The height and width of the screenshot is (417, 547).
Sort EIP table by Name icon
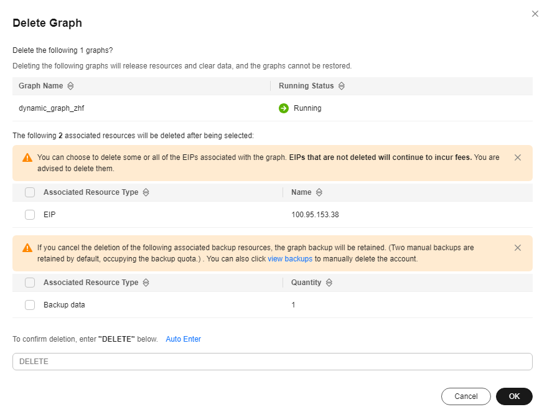[x=319, y=192]
